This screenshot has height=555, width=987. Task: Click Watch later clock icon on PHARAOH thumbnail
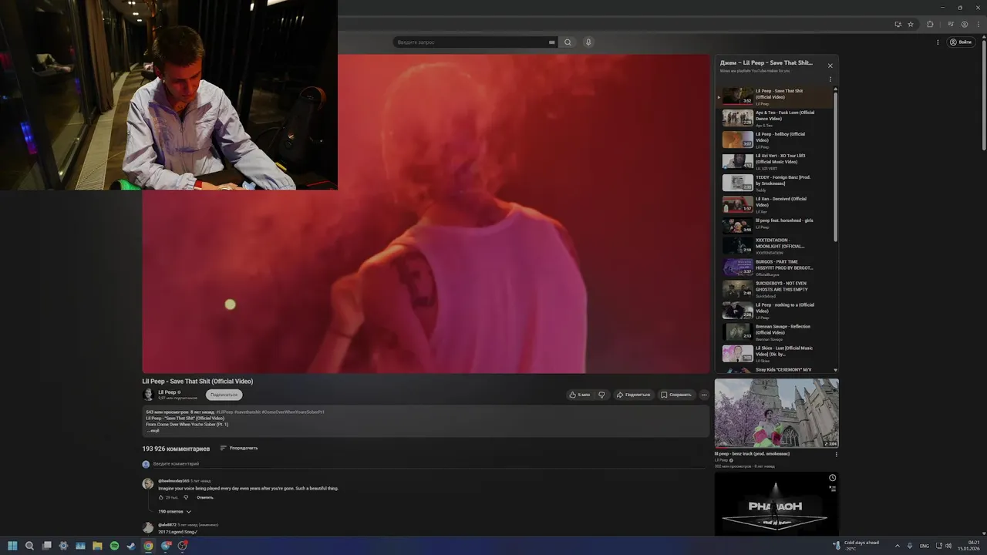click(x=832, y=478)
